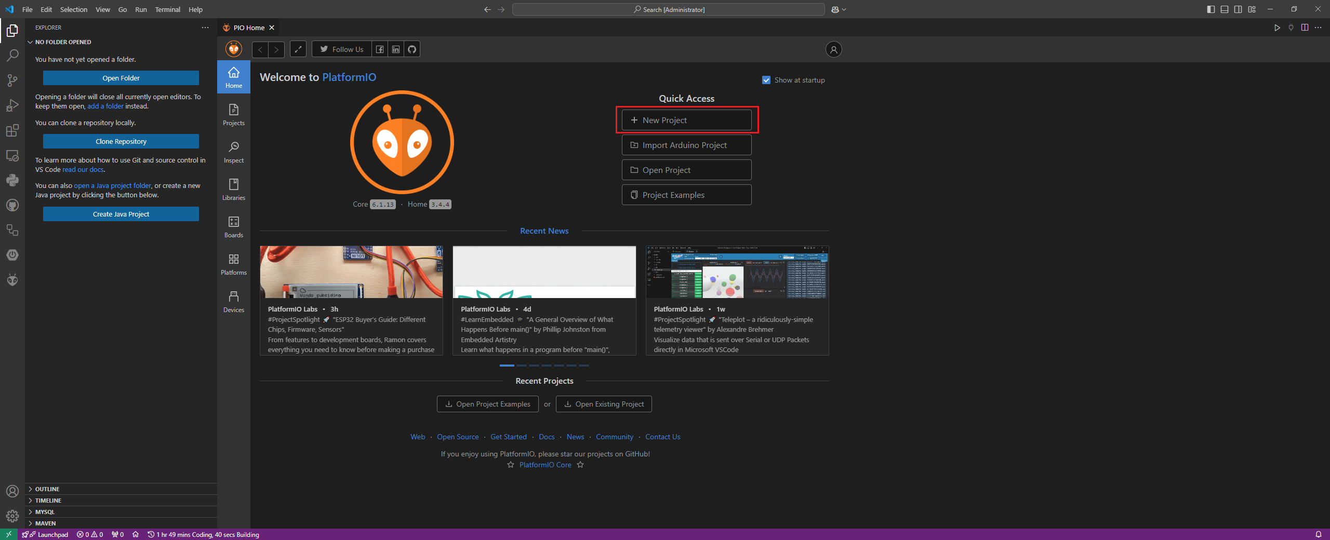Open Explorer views and more actions menu
This screenshot has height=540, width=1330.
[x=205, y=28]
